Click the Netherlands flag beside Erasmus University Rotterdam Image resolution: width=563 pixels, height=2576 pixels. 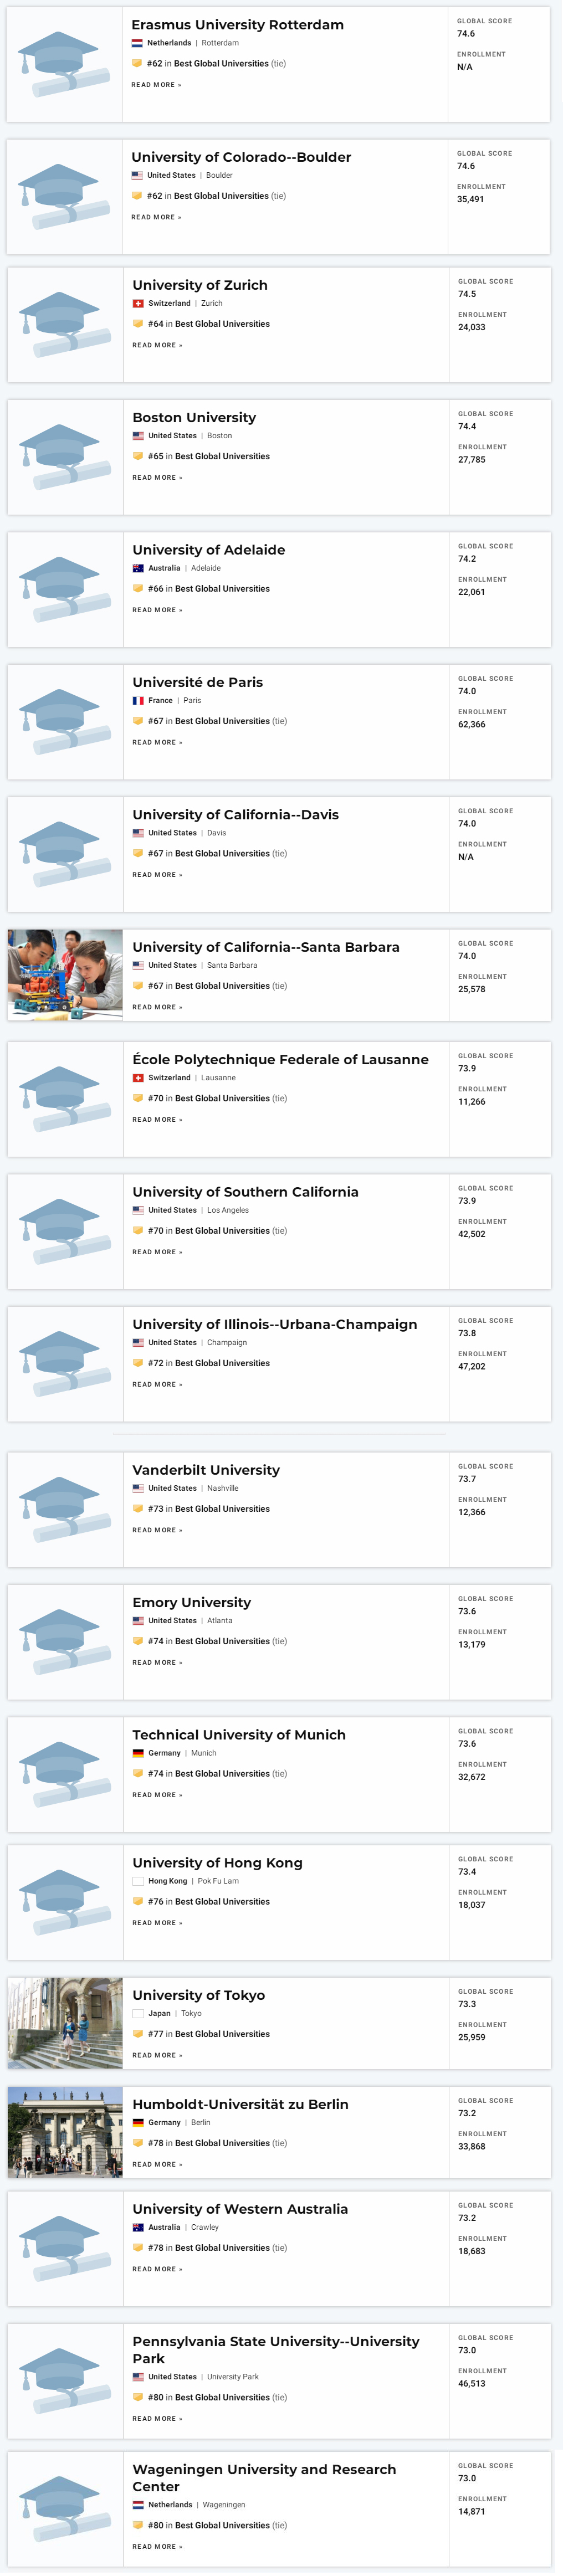point(137,43)
